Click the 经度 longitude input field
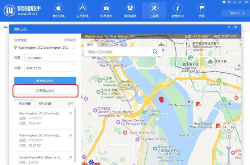The image size is (250, 165). click(50, 58)
